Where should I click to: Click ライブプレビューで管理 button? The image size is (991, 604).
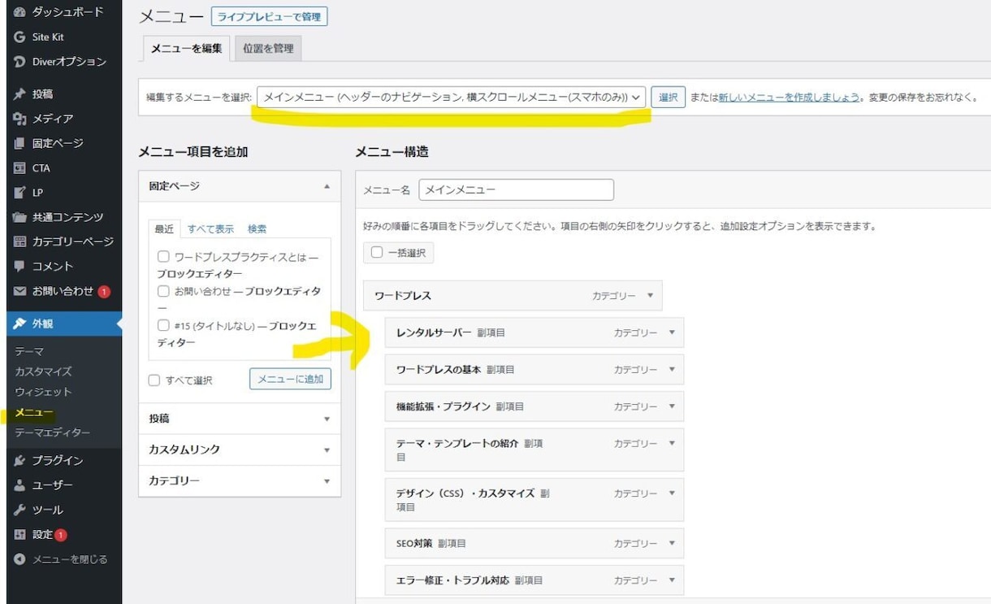269,17
